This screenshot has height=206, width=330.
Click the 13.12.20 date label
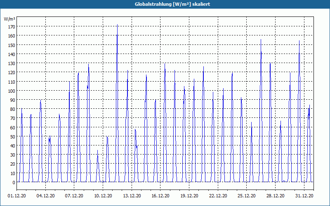[132, 196]
